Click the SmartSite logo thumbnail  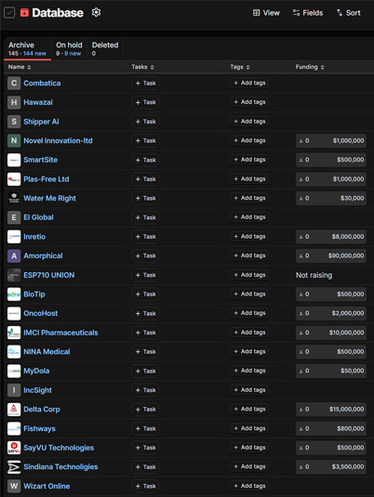point(14,160)
